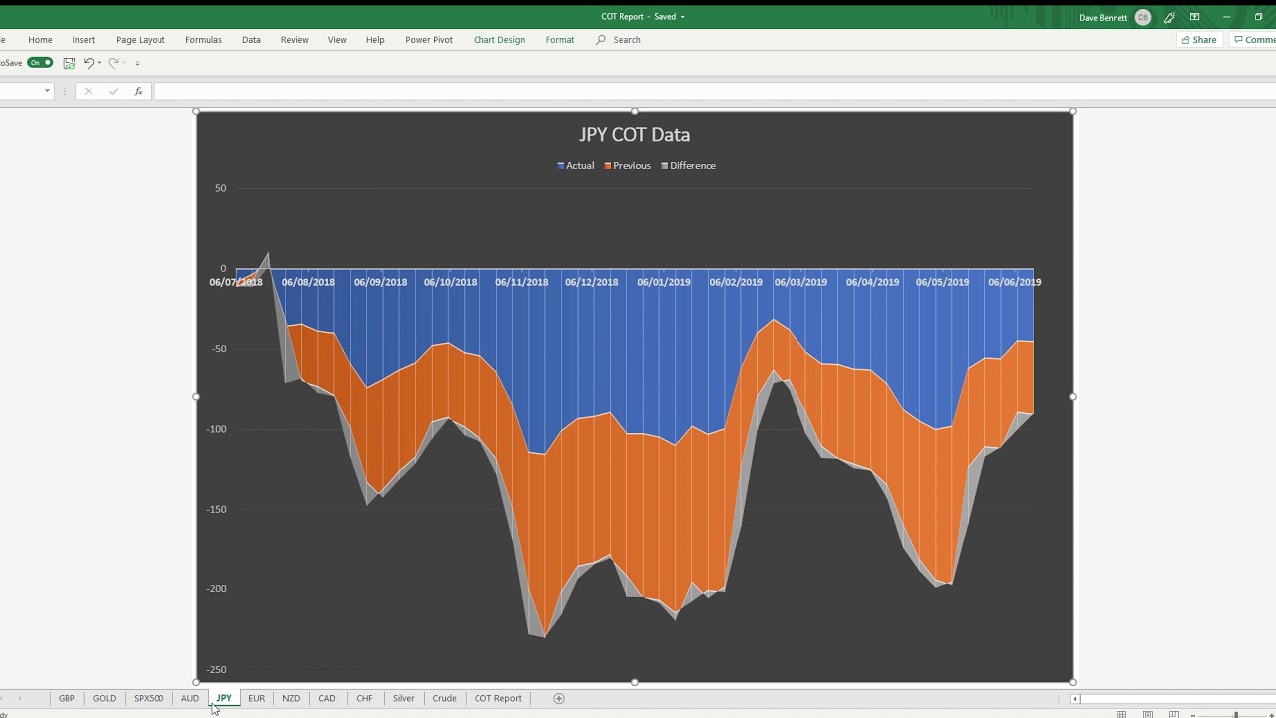Select the JPY COT Data chart title
Screen dimensions: 1276x718
point(635,135)
